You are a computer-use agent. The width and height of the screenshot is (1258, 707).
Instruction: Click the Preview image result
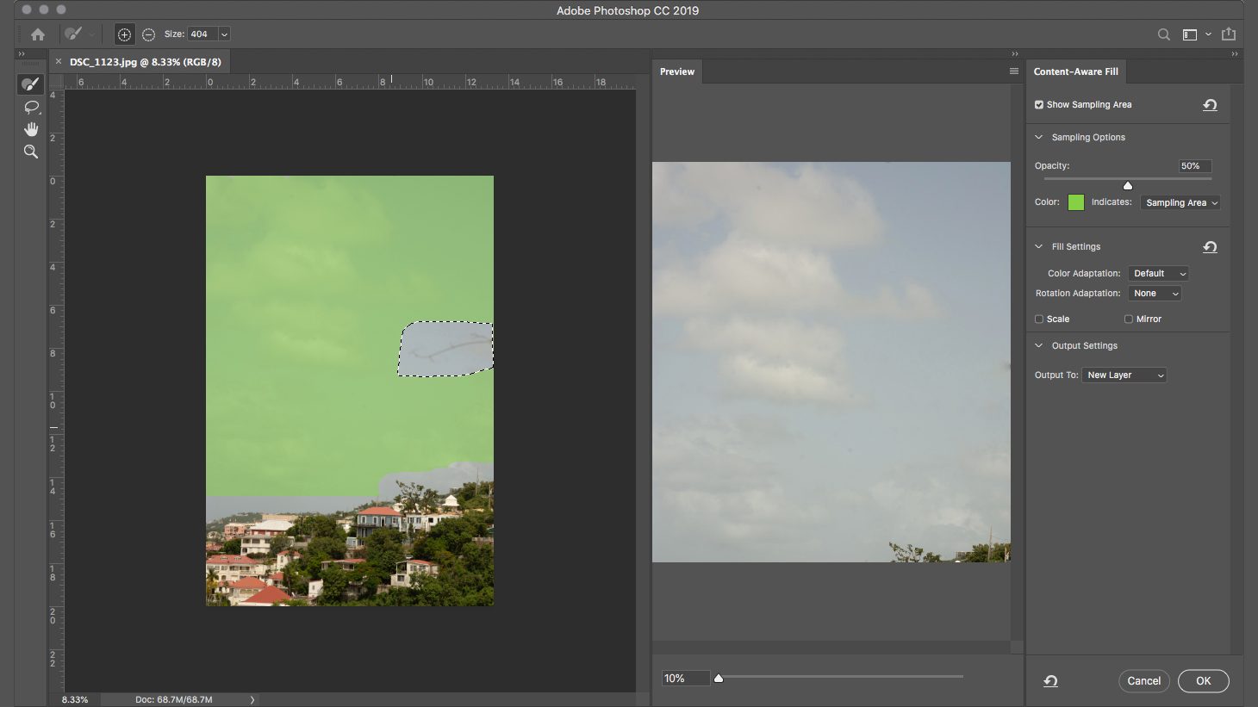click(831, 362)
